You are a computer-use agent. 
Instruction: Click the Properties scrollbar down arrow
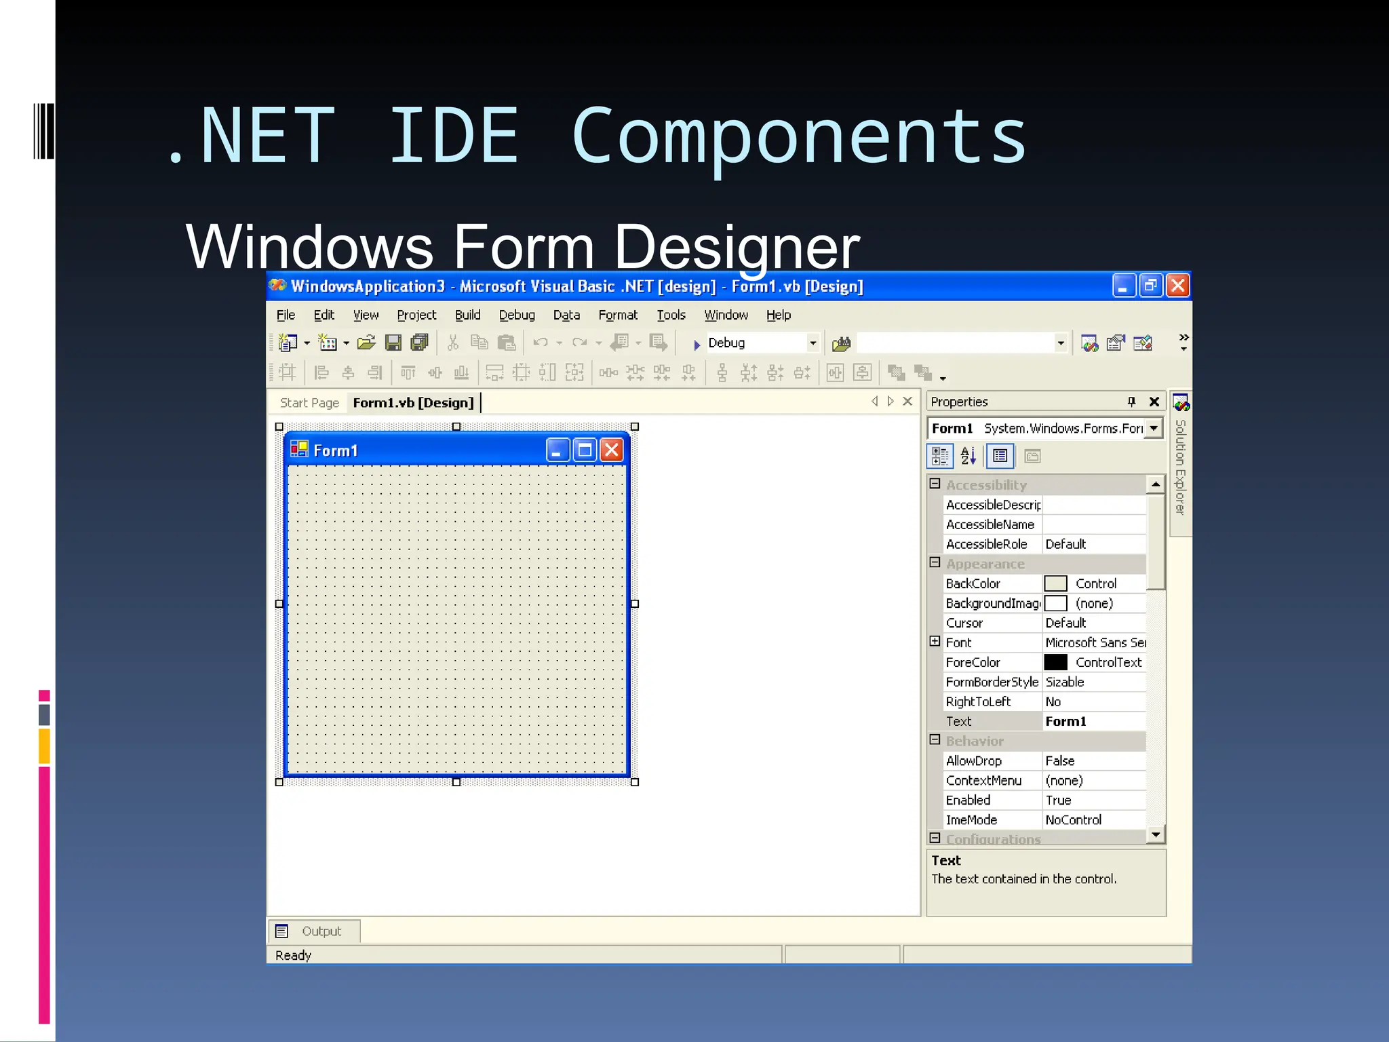pos(1156,835)
